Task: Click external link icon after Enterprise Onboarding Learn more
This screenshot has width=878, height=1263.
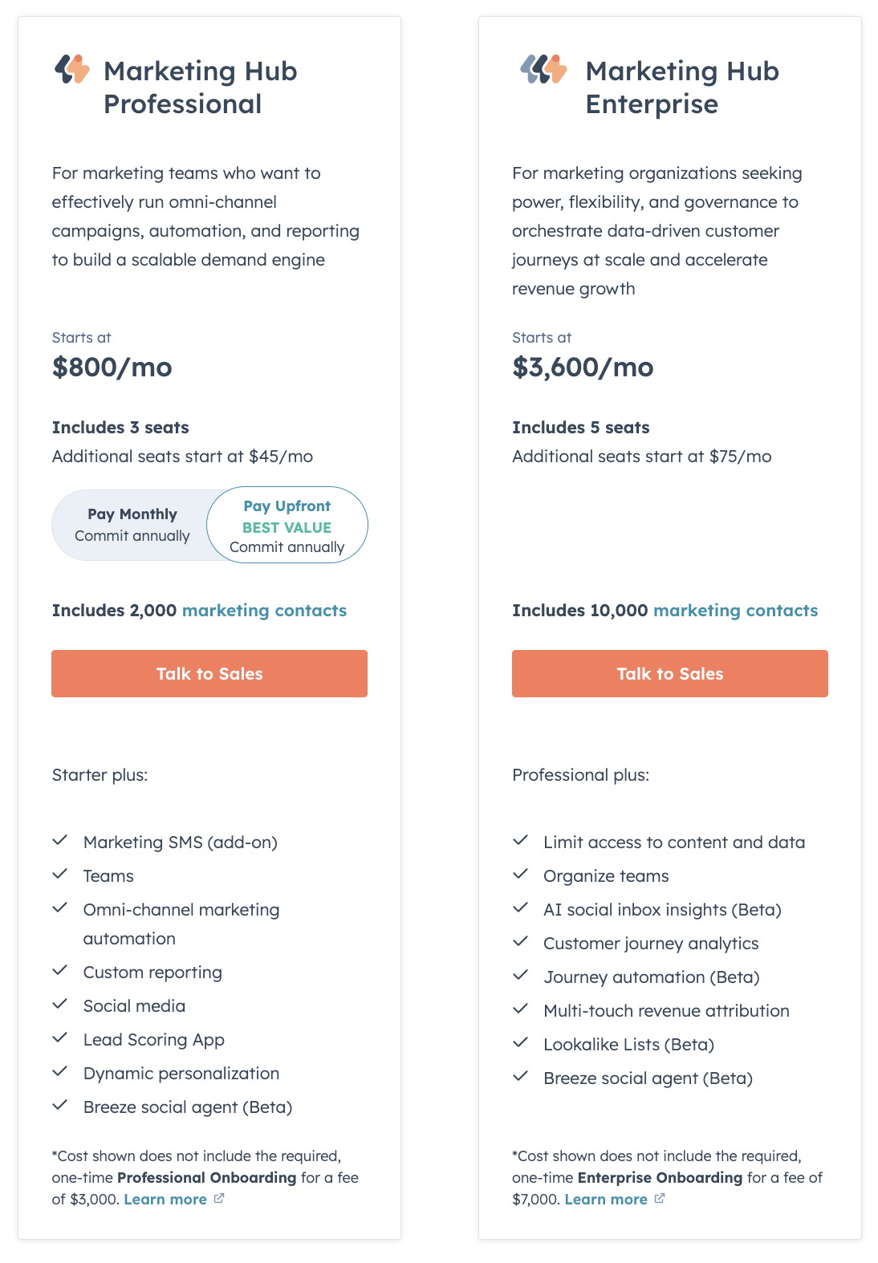Action: [x=660, y=1199]
